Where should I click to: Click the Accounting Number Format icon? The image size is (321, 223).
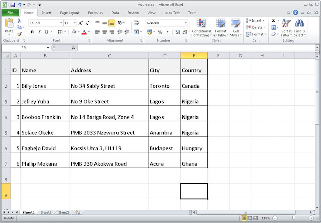149,32
